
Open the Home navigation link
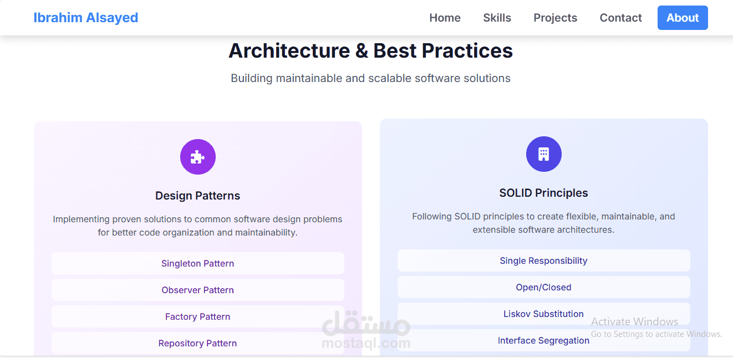(x=445, y=18)
